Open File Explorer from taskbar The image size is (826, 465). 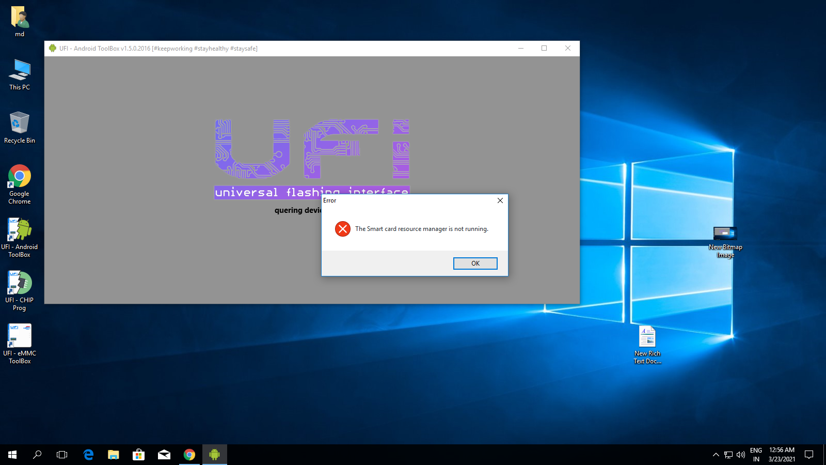114,455
